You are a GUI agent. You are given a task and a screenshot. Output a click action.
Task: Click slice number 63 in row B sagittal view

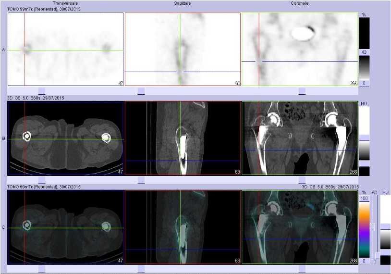238,172
